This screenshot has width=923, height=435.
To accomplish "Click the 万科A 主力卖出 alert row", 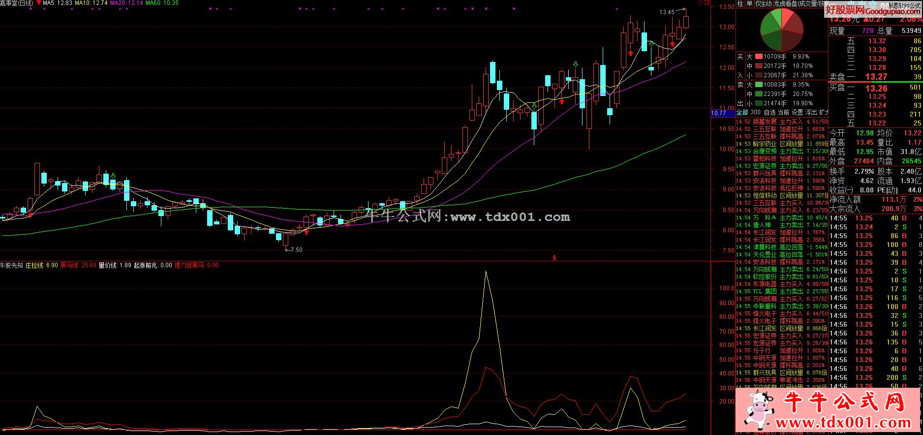I will click(782, 217).
